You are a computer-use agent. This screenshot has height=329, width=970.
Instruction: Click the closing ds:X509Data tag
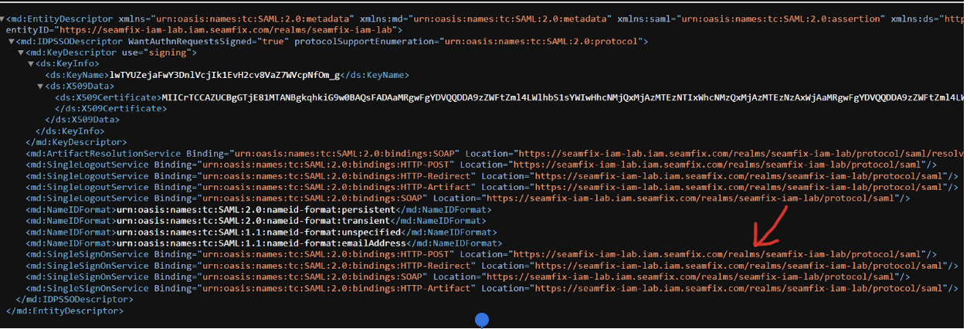pos(83,120)
